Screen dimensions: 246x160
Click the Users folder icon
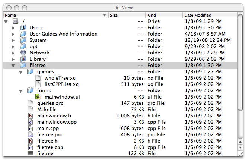pos(23,28)
